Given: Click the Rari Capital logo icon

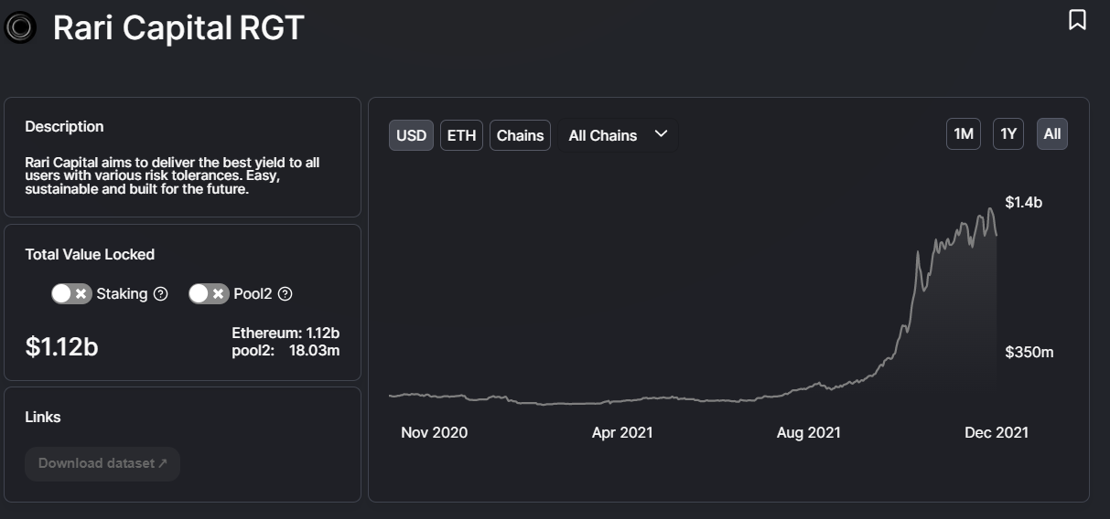Looking at the screenshot, I should click(x=20, y=28).
